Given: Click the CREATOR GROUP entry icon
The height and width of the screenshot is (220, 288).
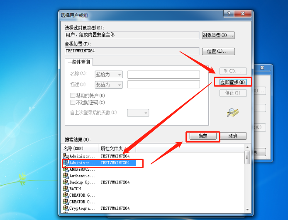Looking at the screenshot, I should coord(66,195).
